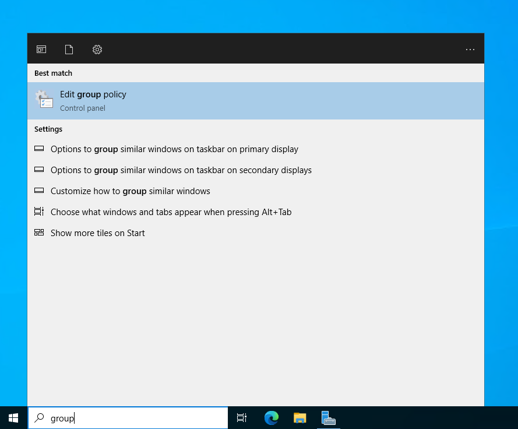Filter search results to Documents
This screenshot has height=429, width=518.
click(69, 50)
